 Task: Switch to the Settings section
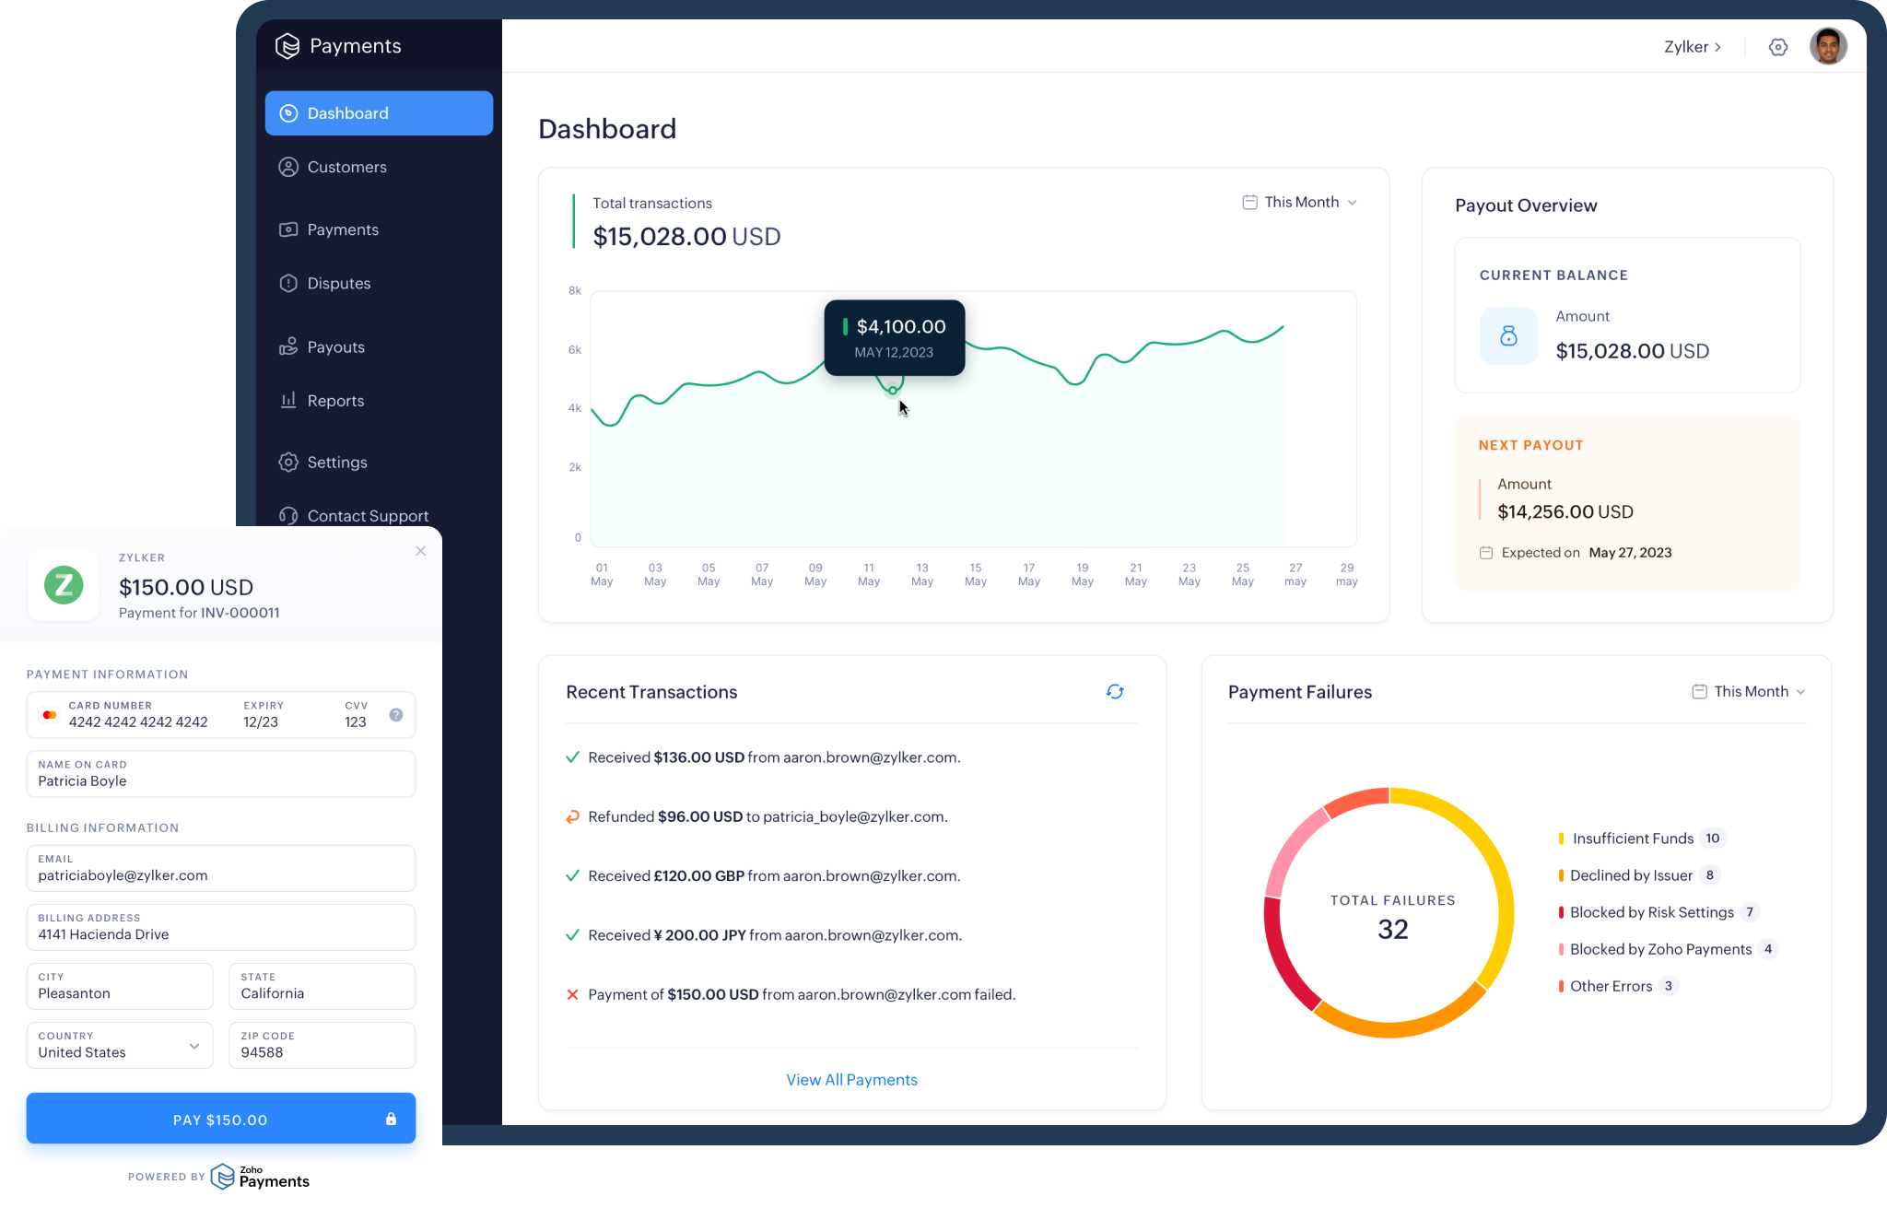point(336,462)
